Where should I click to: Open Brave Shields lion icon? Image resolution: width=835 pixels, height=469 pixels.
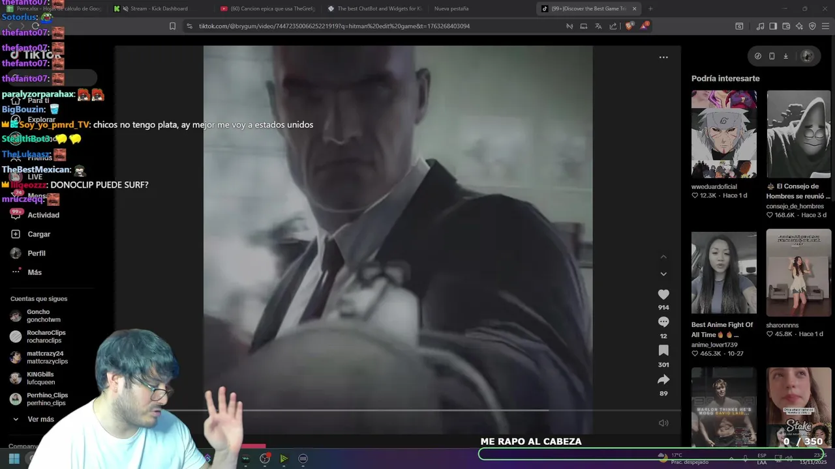tap(629, 26)
